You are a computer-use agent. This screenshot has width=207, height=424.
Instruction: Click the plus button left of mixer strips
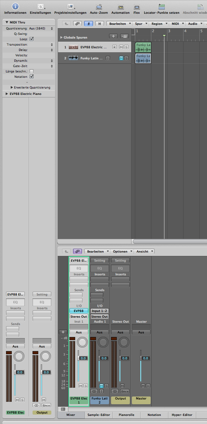coord(63,332)
